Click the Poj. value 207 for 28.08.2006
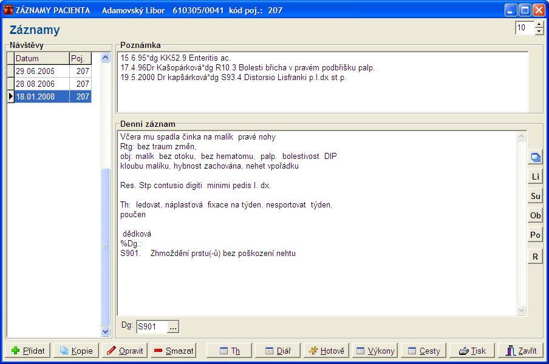Viewport: 549px width, 364px height. (81, 84)
